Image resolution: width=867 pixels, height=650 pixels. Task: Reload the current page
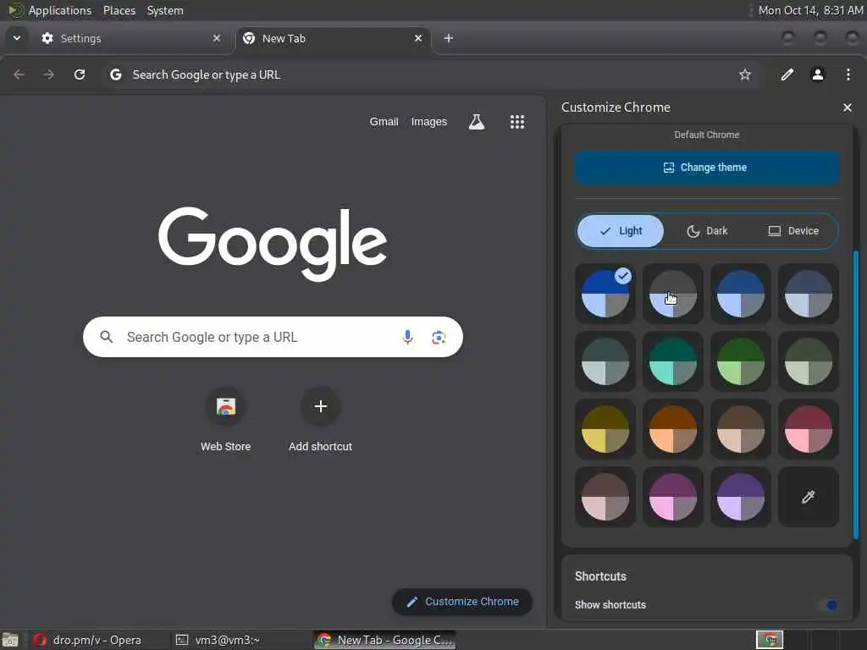(80, 74)
